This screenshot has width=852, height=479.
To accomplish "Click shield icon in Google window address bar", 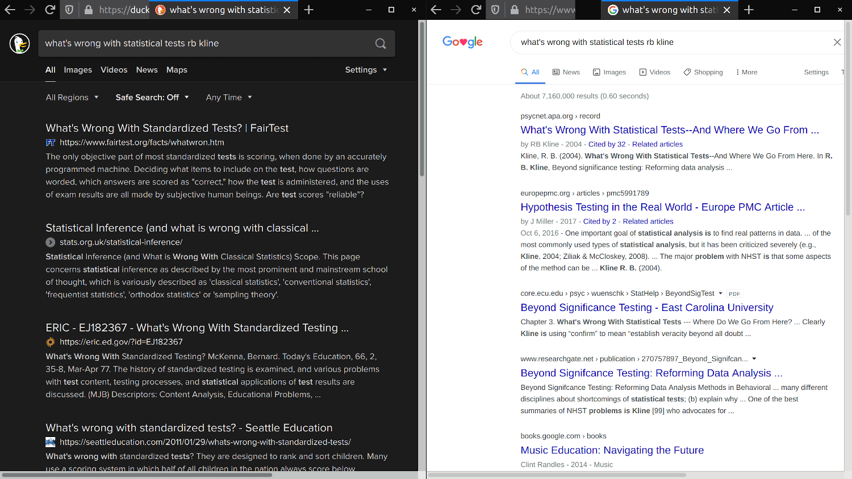I will pyautogui.click(x=495, y=10).
